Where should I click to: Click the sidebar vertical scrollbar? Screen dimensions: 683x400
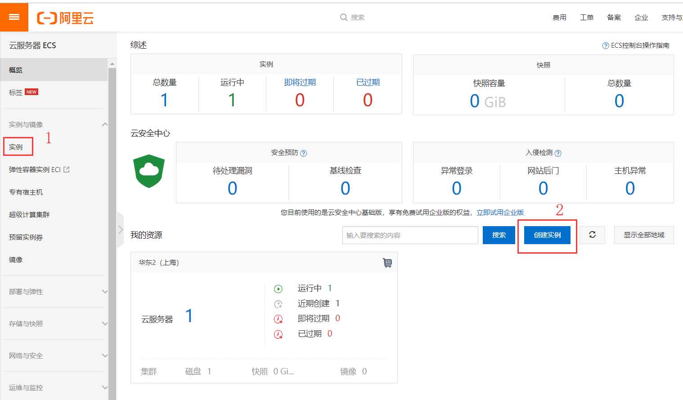(112, 233)
